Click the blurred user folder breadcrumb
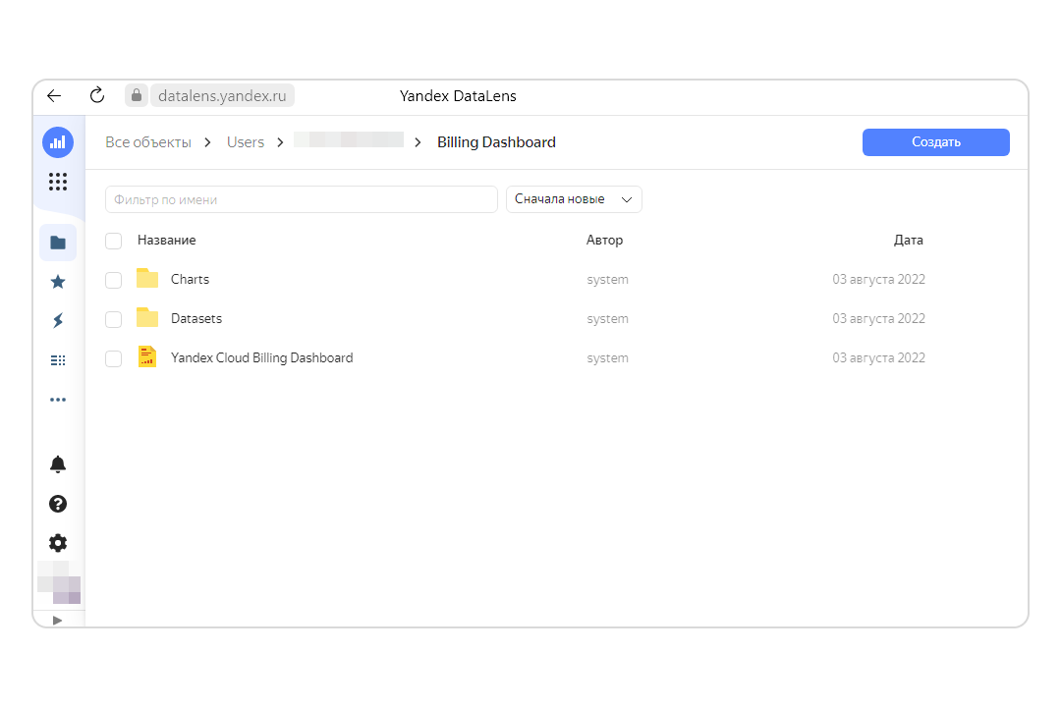Viewport: 1061px width, 707px height. pos(349,140)
